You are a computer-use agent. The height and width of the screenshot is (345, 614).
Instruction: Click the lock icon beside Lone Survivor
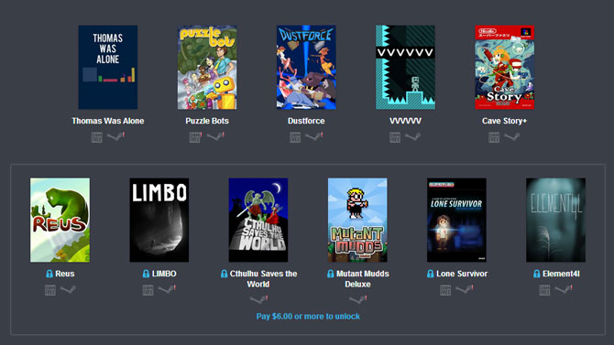coord(431,274)
